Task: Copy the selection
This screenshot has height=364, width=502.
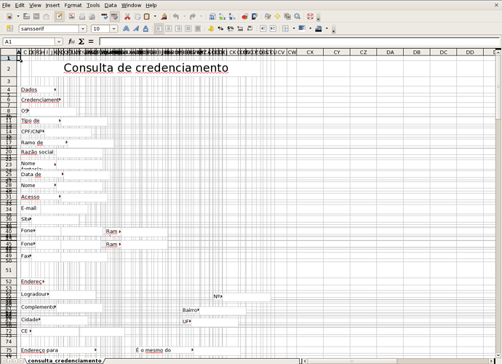Action: [x=138, y=16]
